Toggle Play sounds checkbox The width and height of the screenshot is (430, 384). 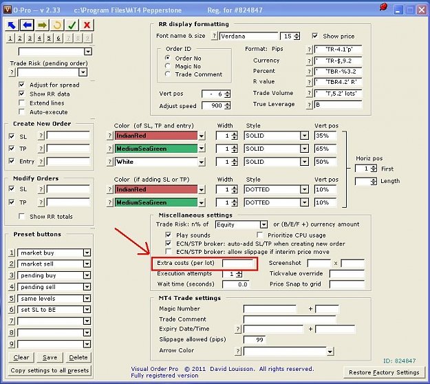pos(168,235)
